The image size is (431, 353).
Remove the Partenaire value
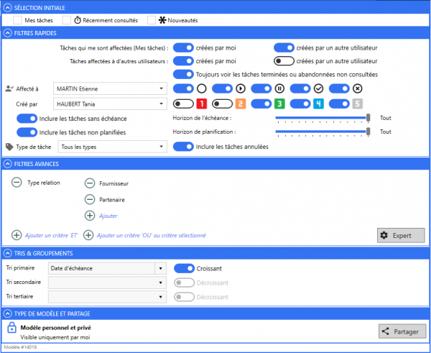90,199
